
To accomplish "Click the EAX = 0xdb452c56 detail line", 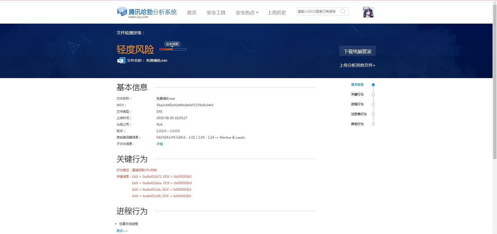I will point(162,196).
